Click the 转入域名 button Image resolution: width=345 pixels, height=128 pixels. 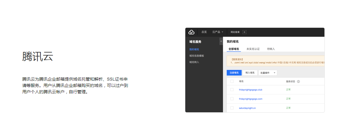click(250, 73)
